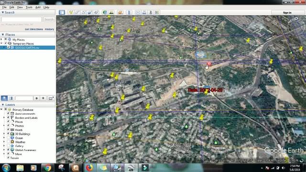306x172 pixels.
Task: Show historical imagery clock icon
Action: (x=105, y=12)
